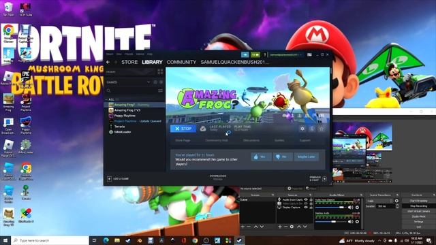This screenshot has height=245, width=436.
Task: Recommend the game with Yes thumbs-up
Action: 262,157
